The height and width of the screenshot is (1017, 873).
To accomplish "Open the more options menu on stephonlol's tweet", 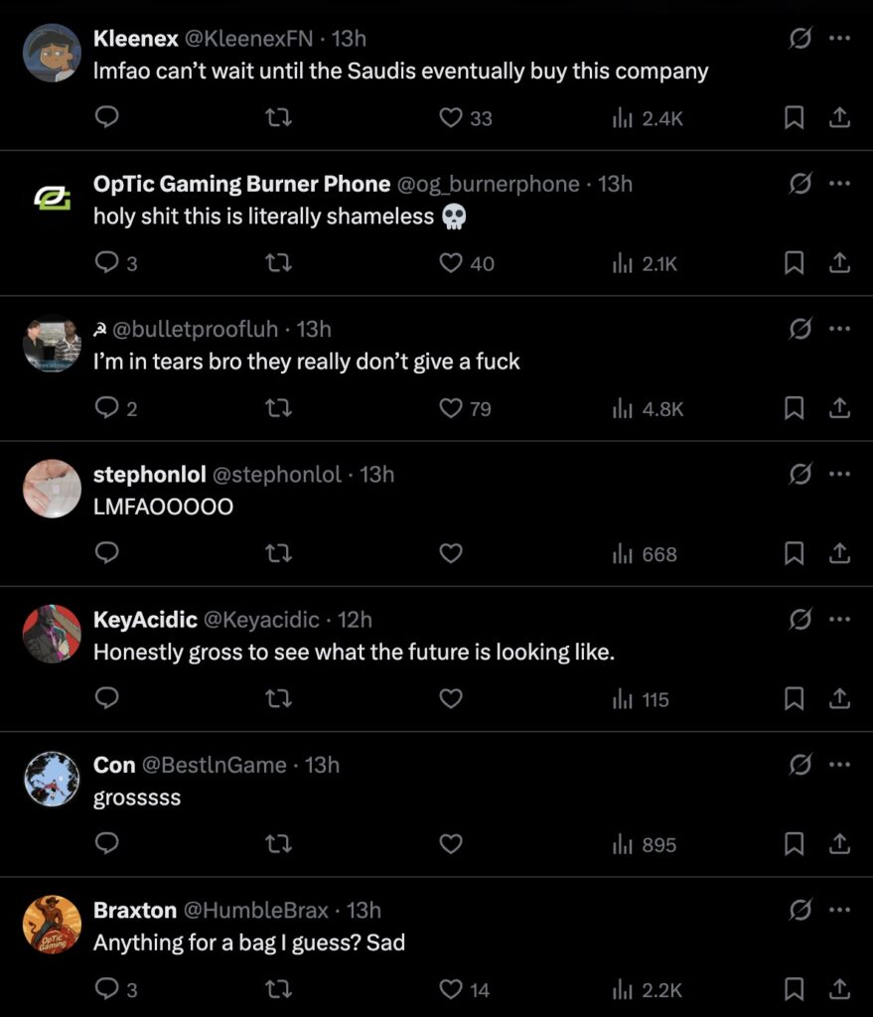I will click(x=839, y=474).
